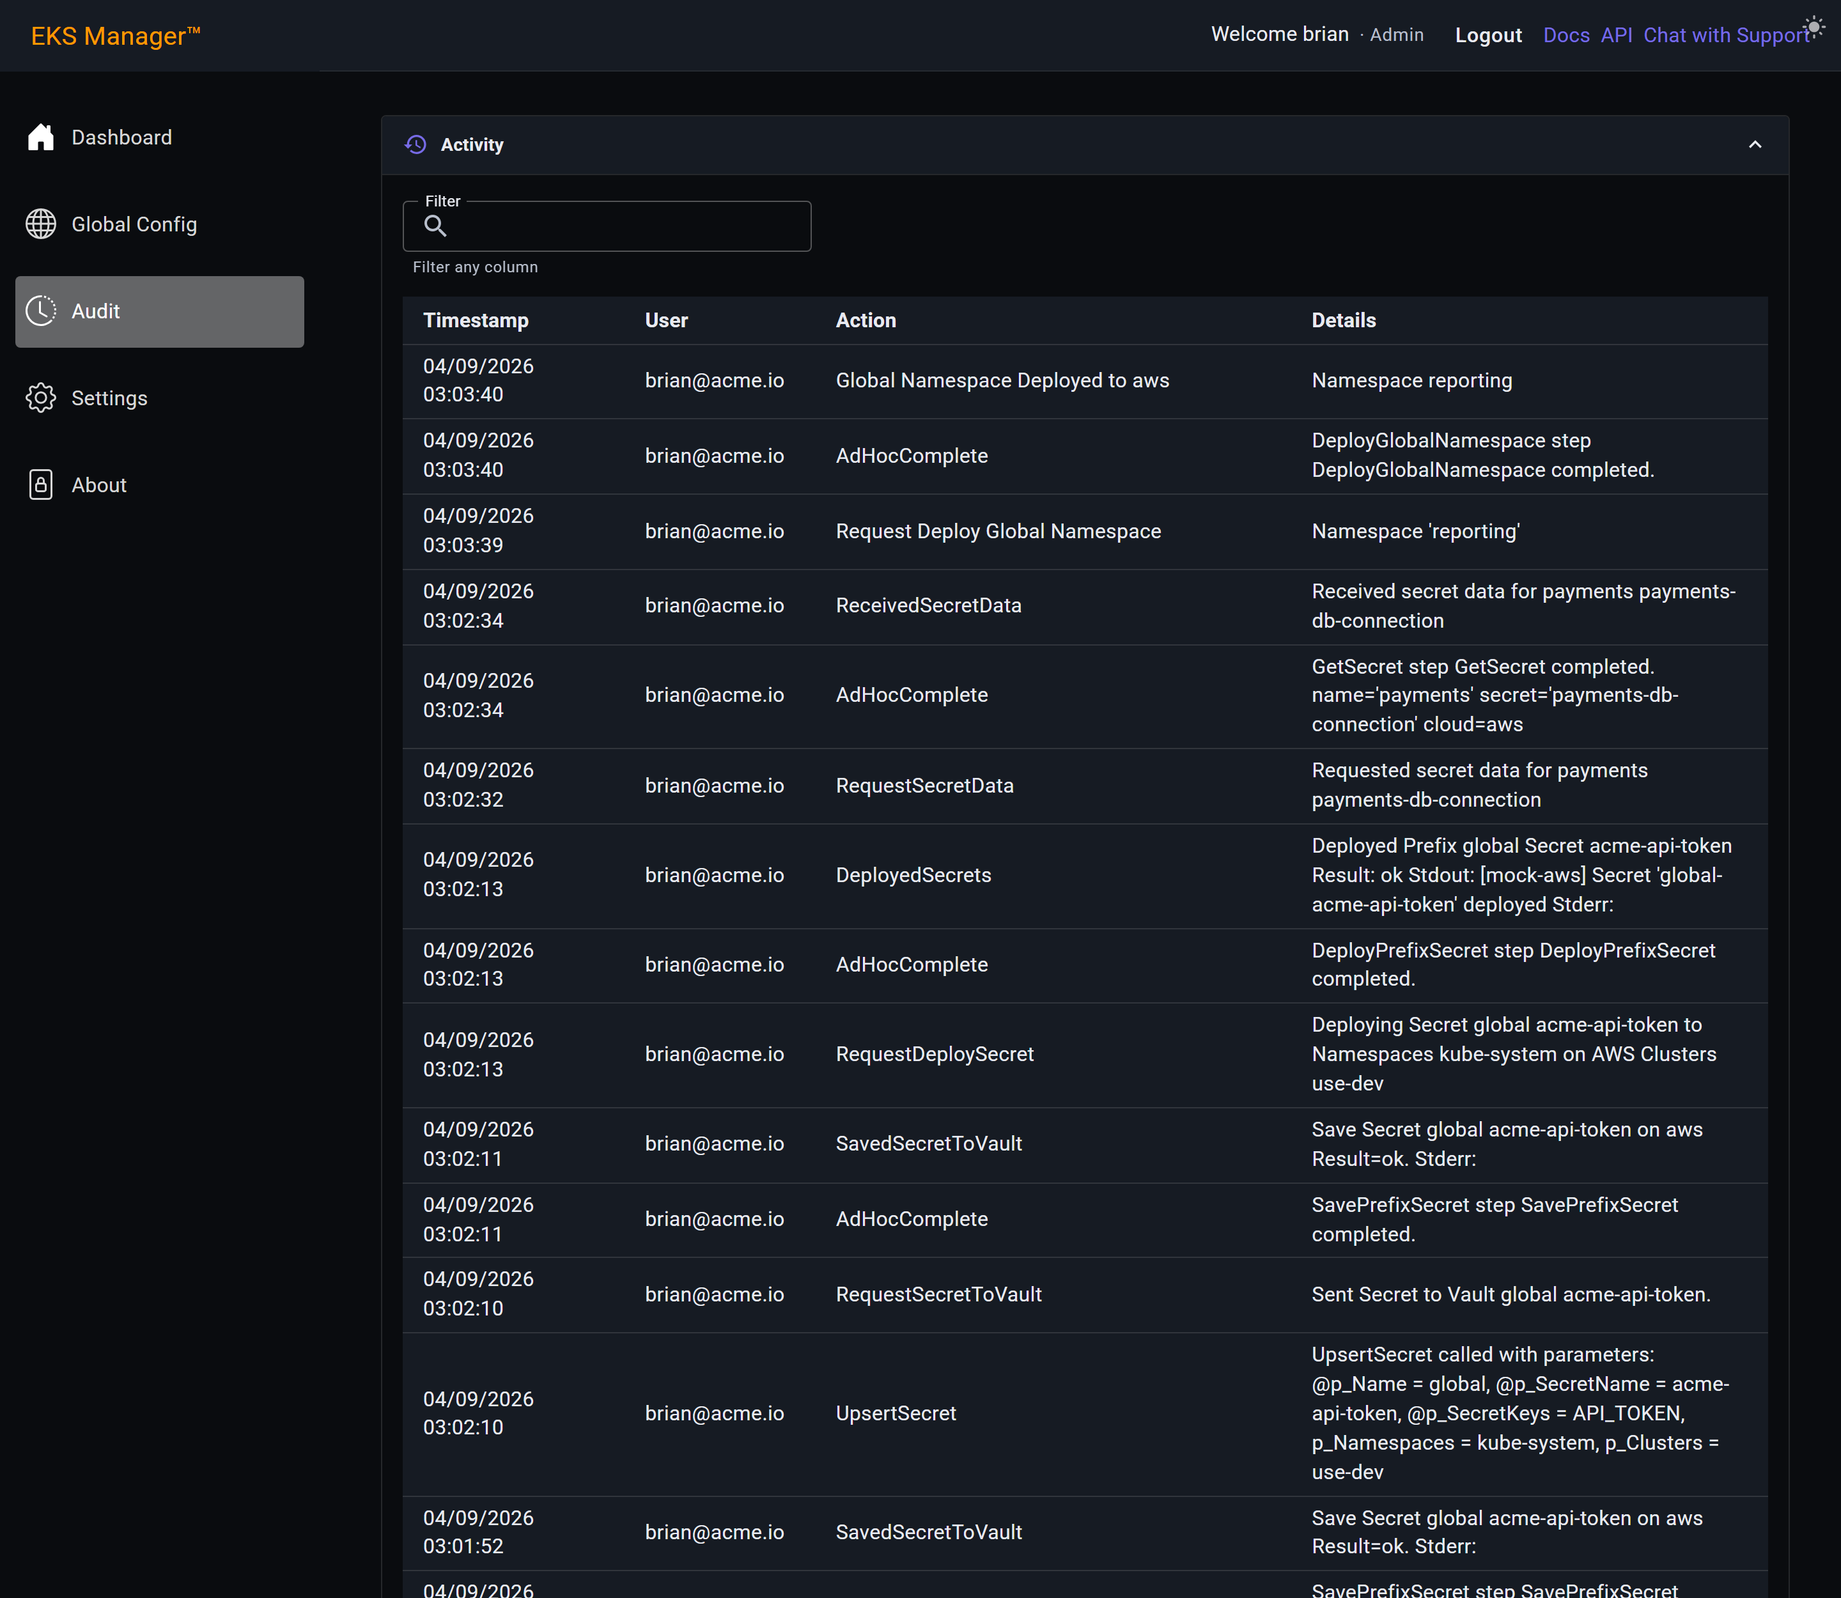Click the Settings gear icon
This screenshot has height=1598, width=1841.
click(40, 398)
